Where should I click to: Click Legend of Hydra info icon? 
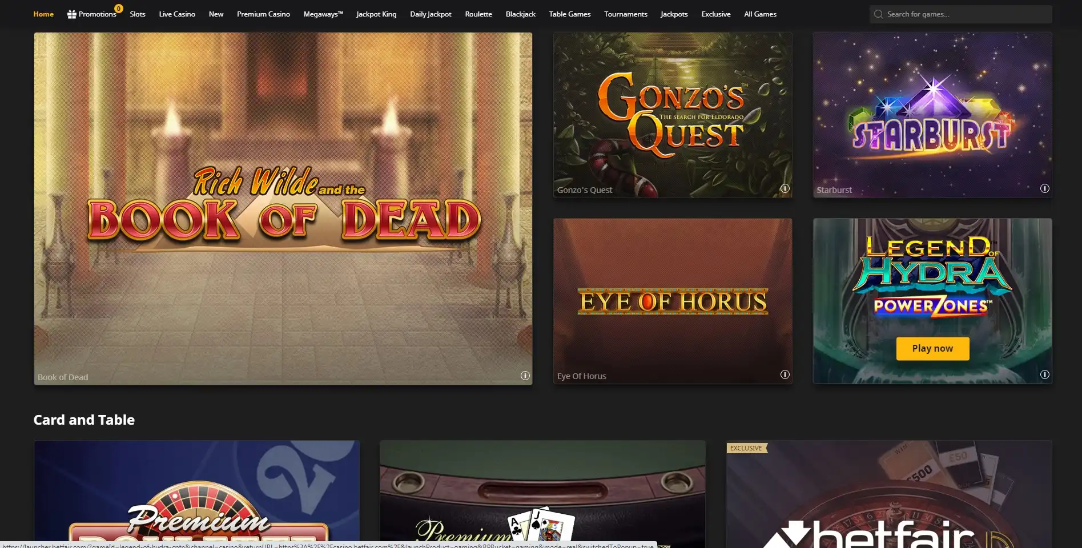click(x=1044, y=374)
